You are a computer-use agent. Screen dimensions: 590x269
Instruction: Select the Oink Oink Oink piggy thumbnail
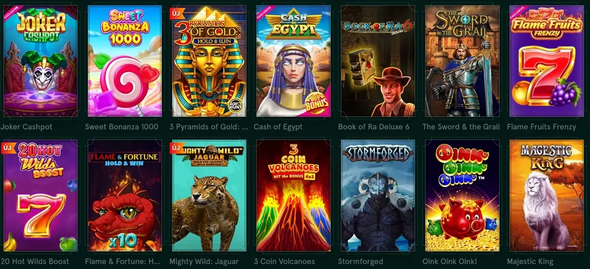pos(462,196)
